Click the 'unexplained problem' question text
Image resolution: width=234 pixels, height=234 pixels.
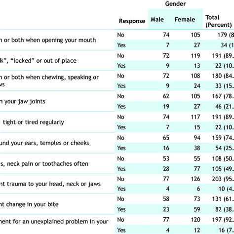[54, 222]
